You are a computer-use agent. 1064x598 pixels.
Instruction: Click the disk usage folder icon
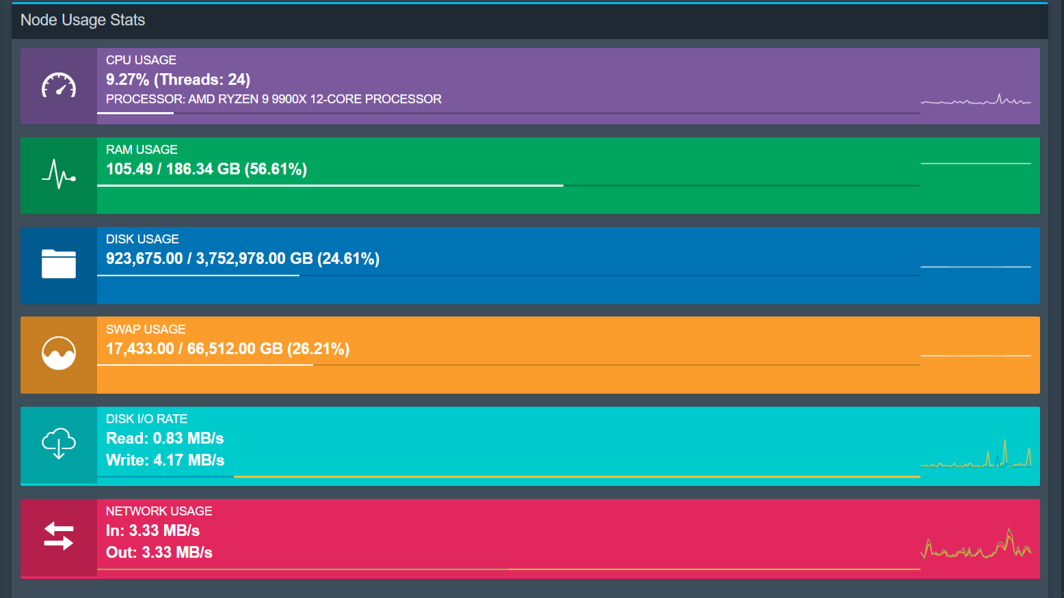(59, 264)
